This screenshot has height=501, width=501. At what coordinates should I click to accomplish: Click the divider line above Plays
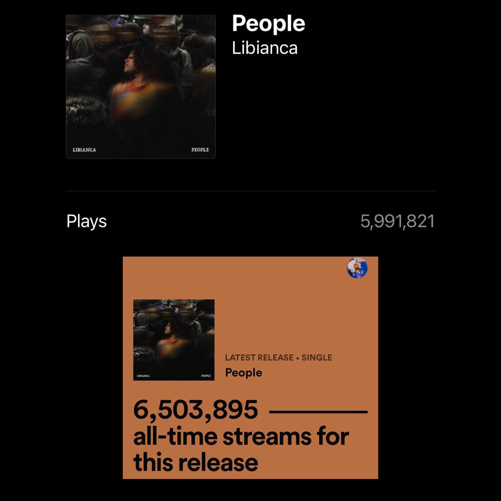coord(250,191)
